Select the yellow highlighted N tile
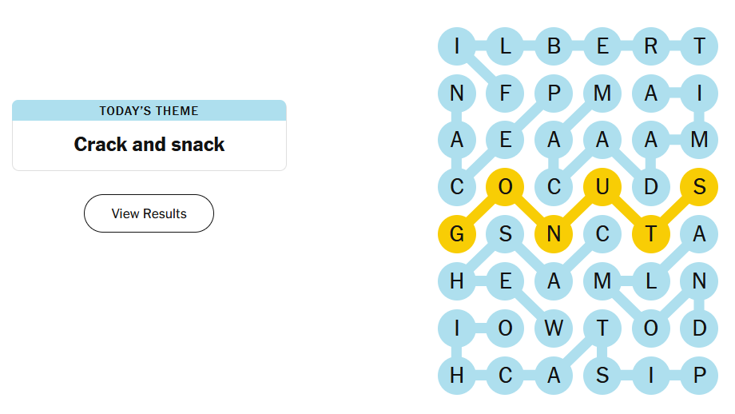 pos(554,234)
